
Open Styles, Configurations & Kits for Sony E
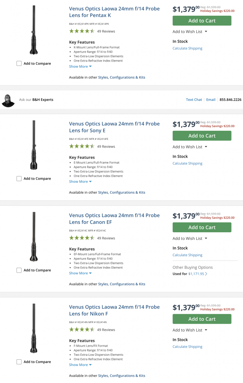coord(121,193)
